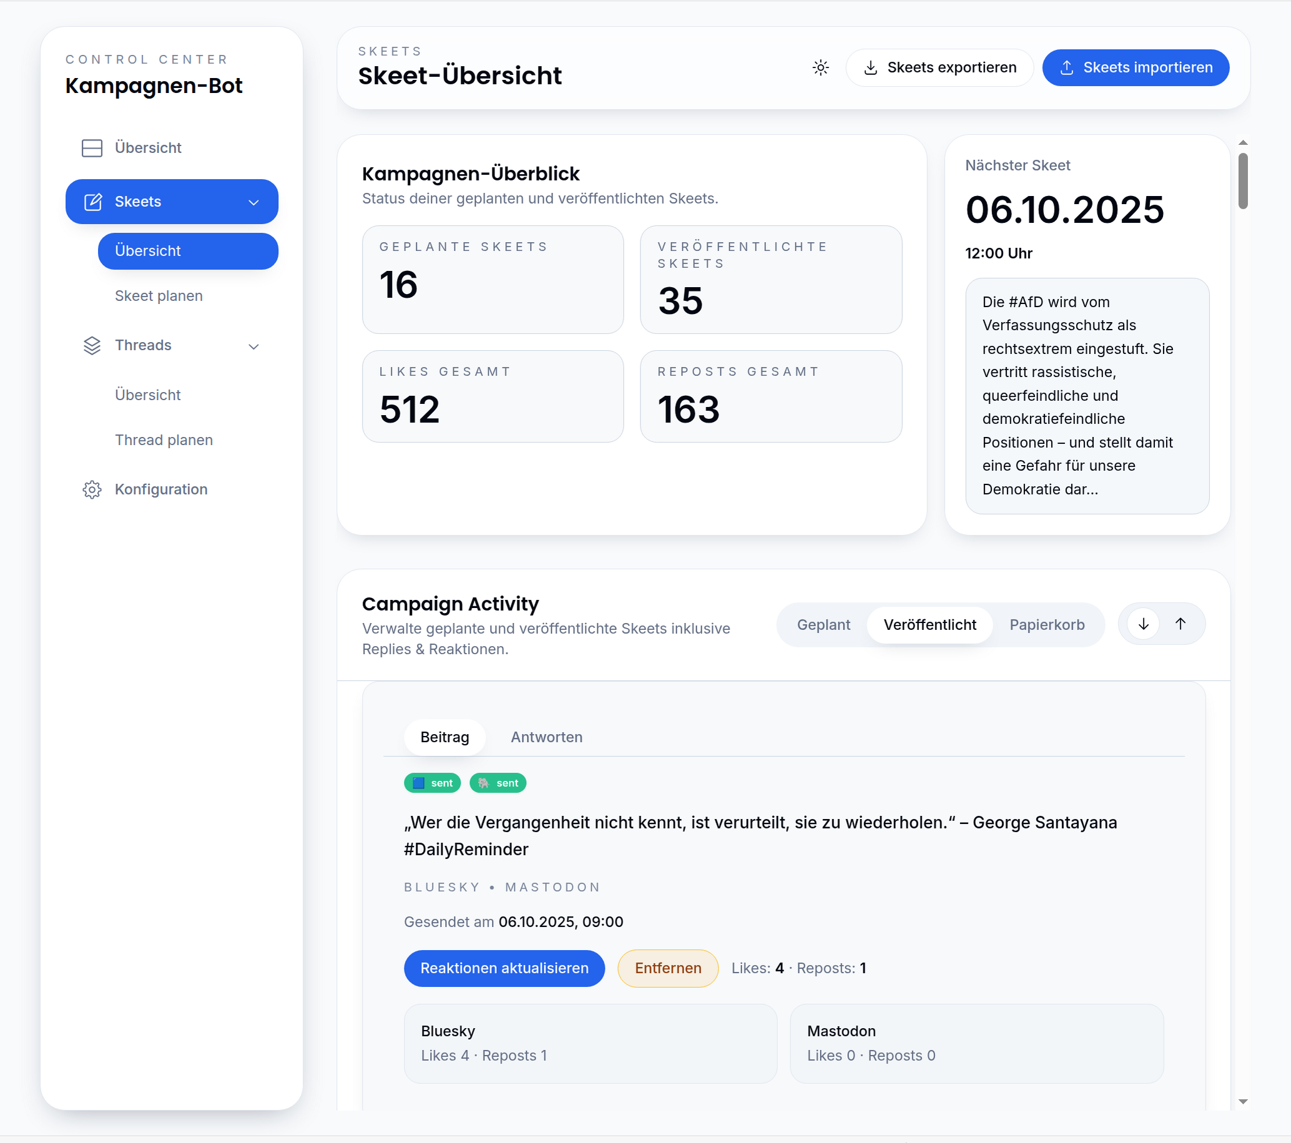Open Konfiguration via the gear icon
1291x1143 pixels.
pyautogui.click(x=92, y=489)
